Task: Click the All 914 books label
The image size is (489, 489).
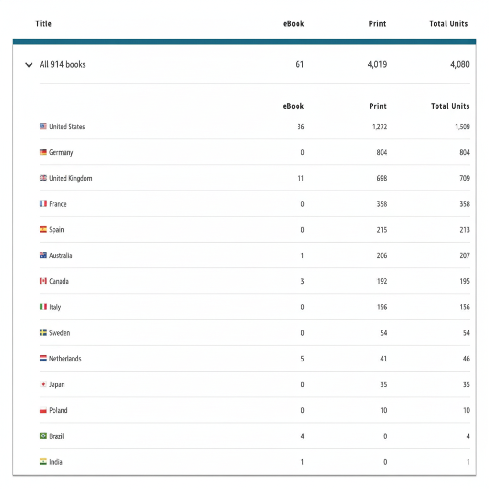Action: point(63,64)
